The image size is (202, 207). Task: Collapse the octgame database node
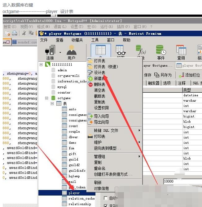47,98
